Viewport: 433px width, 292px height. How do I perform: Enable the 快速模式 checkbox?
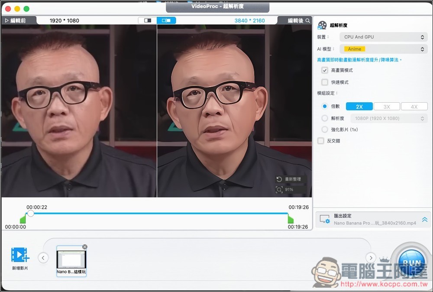click(324, 82)
